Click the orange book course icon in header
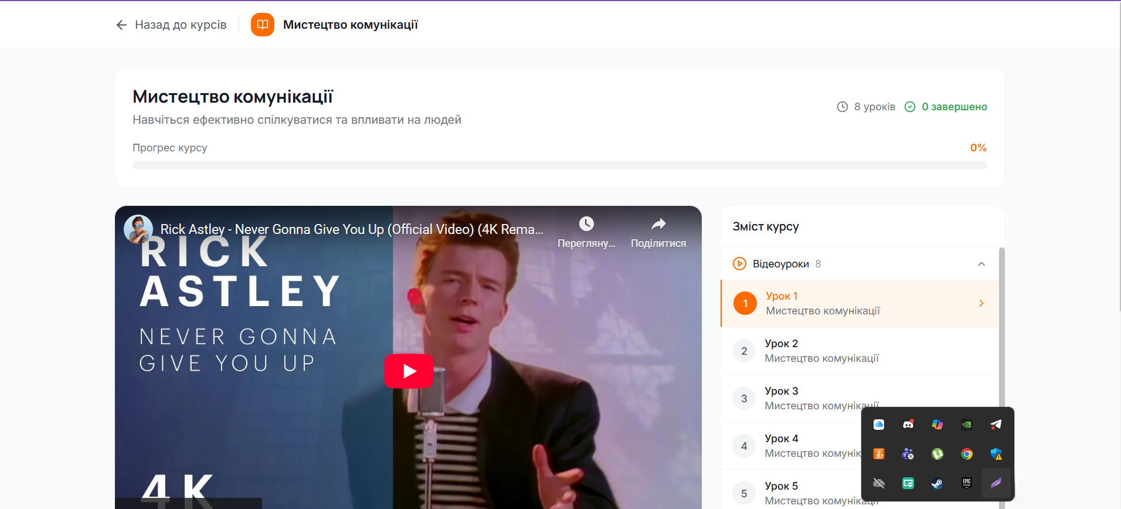 [263, 25]
